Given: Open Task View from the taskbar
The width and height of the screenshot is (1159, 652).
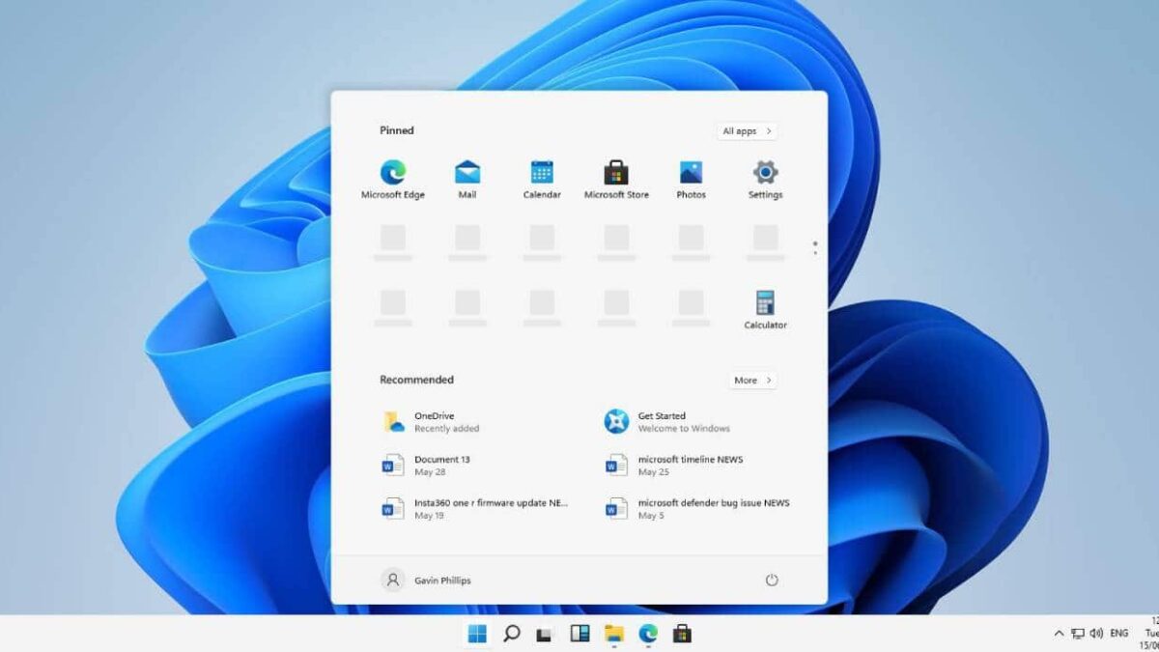Looking at the screenshot, I should pyautogui.click(x=545, y=634).
